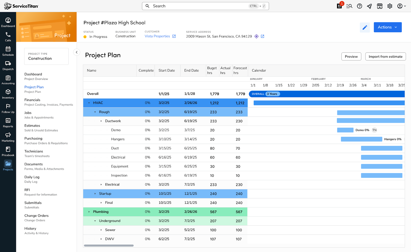The height and width of the screenshot is (252, 411).
Task: Open the Dispatch truck icon
Action: click(x=8, y=63)
